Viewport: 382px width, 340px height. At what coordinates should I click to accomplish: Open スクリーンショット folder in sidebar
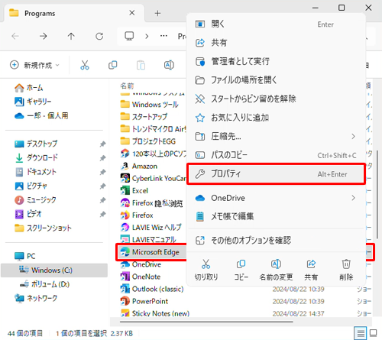click(x=43, y=228)
